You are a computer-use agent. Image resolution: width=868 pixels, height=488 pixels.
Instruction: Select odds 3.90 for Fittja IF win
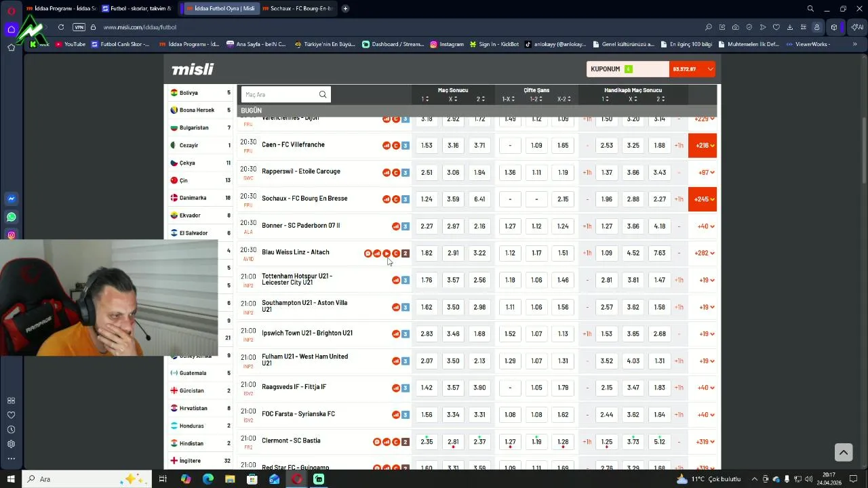pyautogui.click(x=479, y=388)
